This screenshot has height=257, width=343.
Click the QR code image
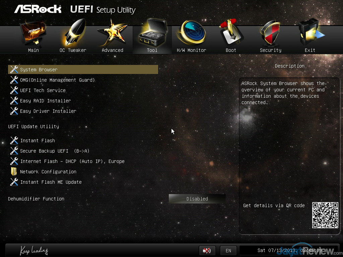click(325, 215)
